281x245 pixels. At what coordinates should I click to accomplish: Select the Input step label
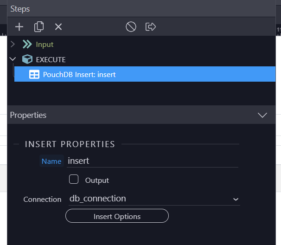click(x=45, y=45)
